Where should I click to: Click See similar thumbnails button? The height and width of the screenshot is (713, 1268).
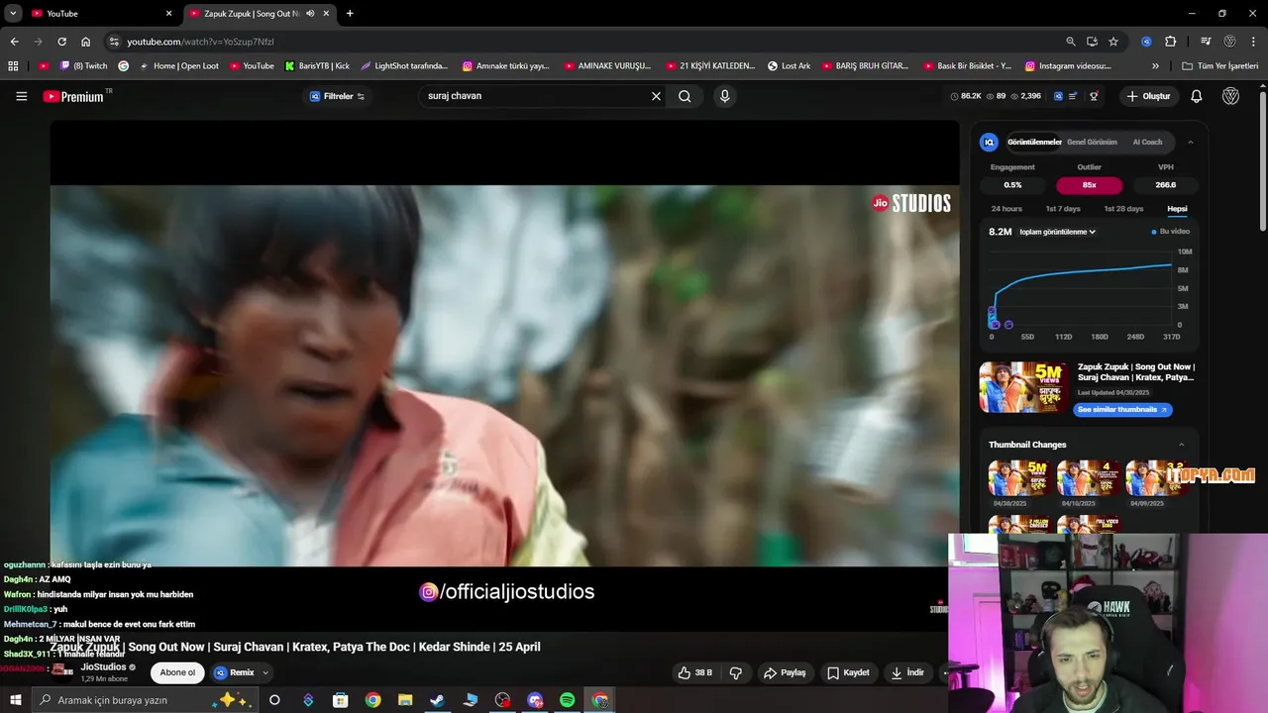pyautogui.click(x=1122, y=410)
